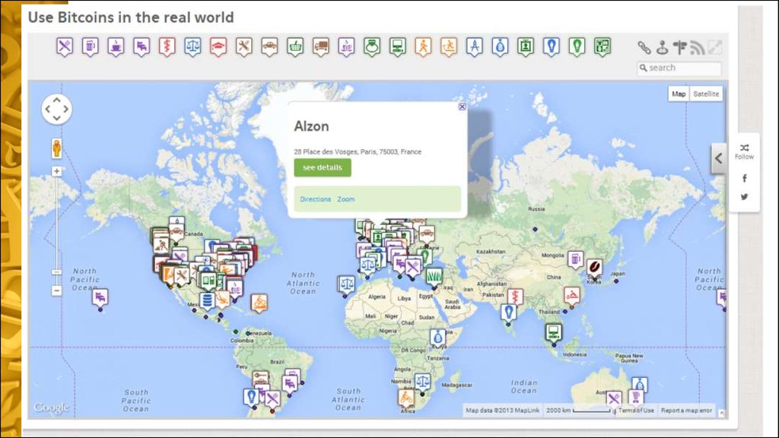Select the red graduation cap category icon

[x=218, y=46]
